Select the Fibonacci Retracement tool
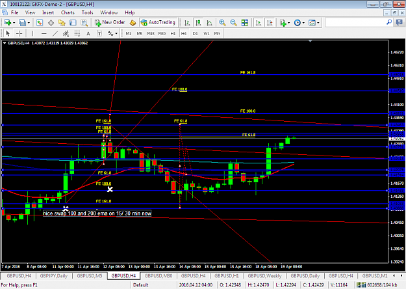406x289 pixels. [77, 33]
